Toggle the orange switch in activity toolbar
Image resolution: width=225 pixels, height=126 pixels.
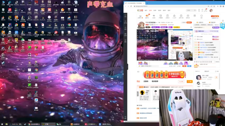click(147, 16)
